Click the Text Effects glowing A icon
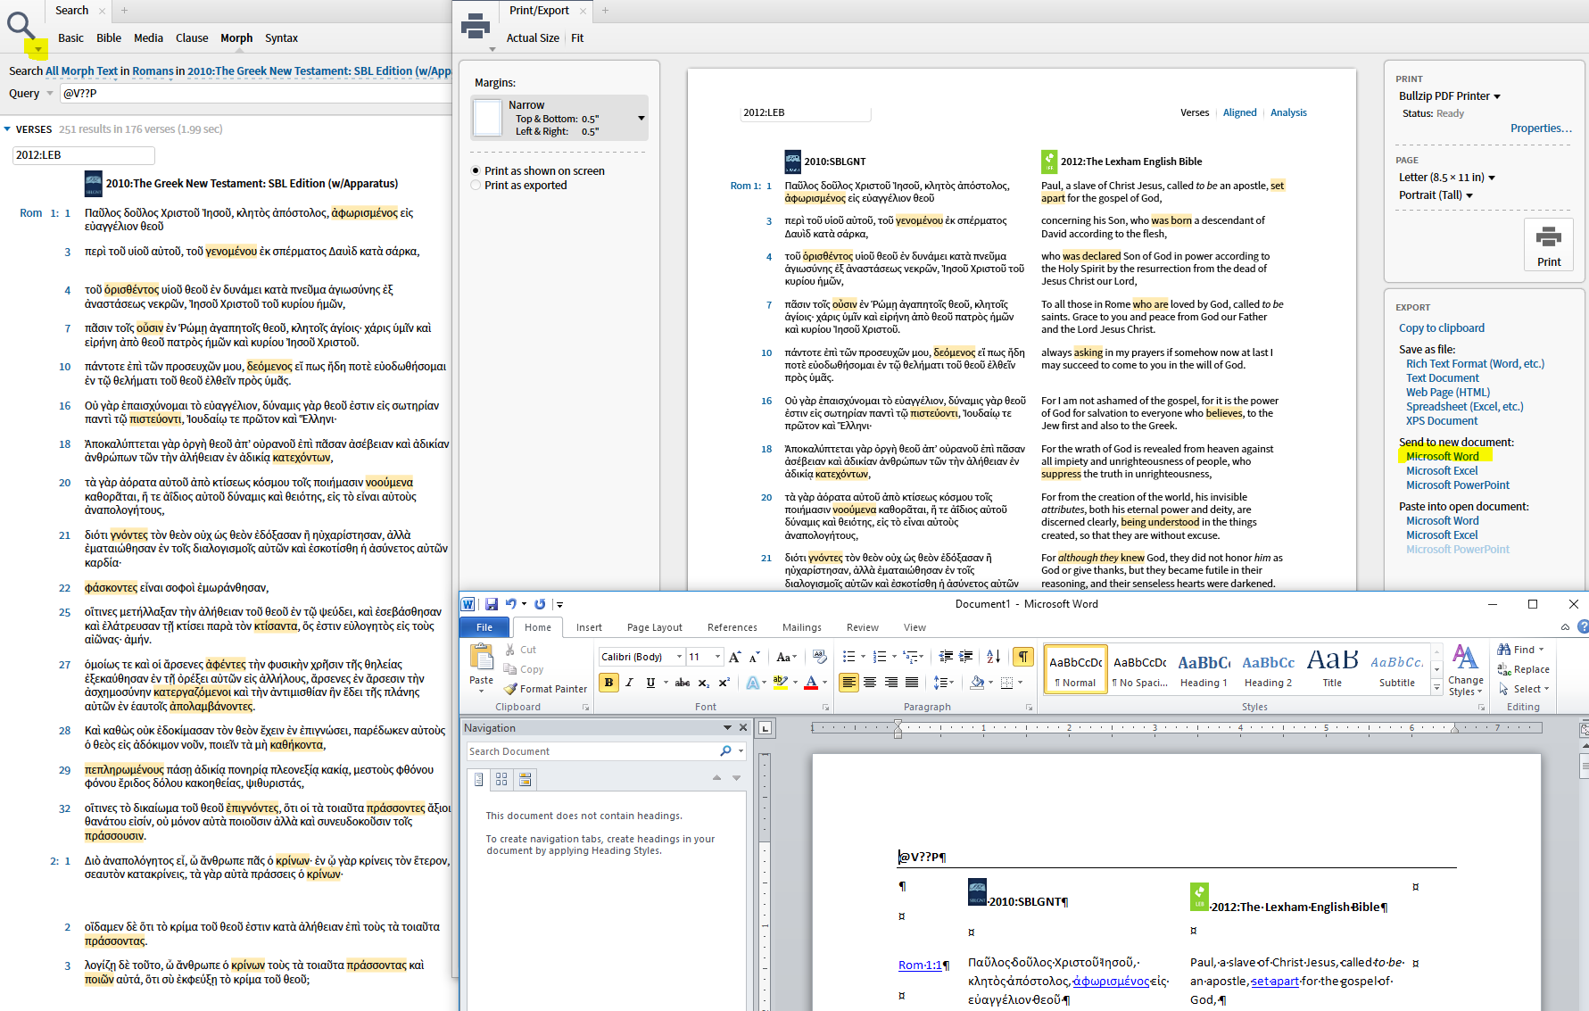1589x1011 pixels. [752, 683]
